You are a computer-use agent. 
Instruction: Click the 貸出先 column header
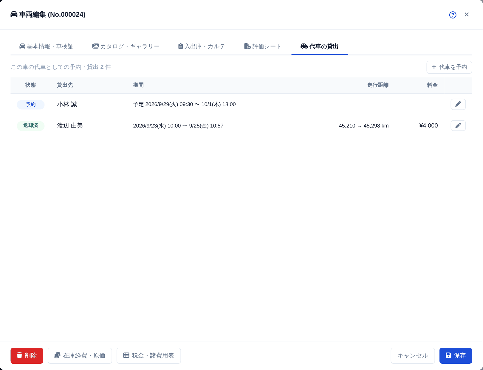point(65,85)
